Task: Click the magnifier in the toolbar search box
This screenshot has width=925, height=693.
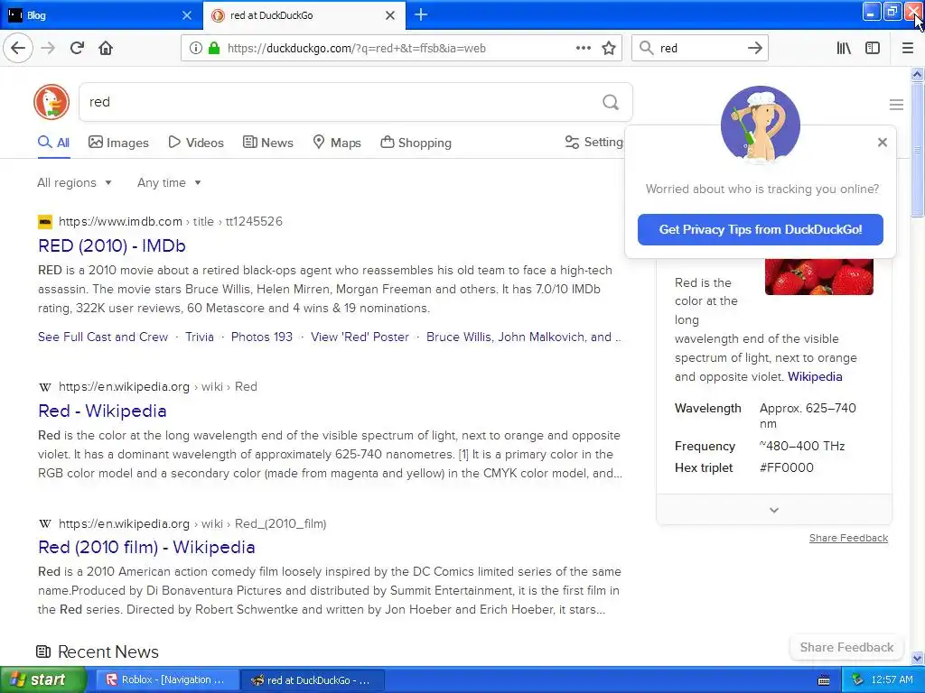Action: coord(647,48)
